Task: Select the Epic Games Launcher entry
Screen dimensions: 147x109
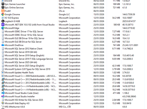Action: pyautogui.click(x=15, y=4)
